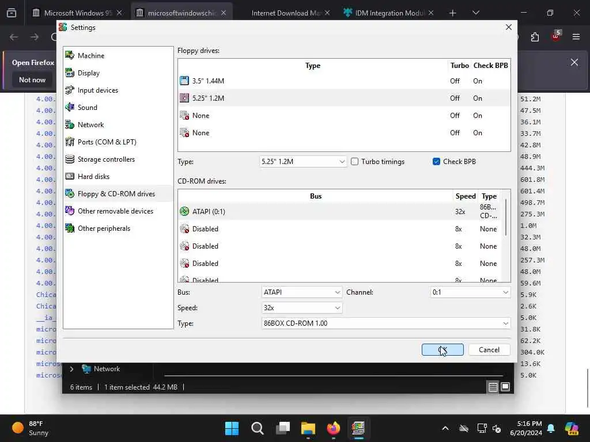This screenshot has width=590, height=442.
Task: Open the Channel dropdown
Action: 470,292
